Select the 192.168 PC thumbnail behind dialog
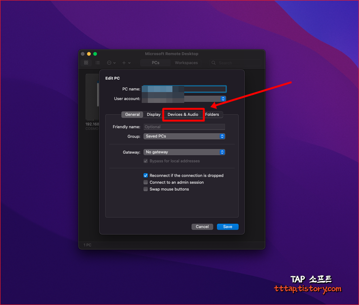 click(x=92, y=97)
